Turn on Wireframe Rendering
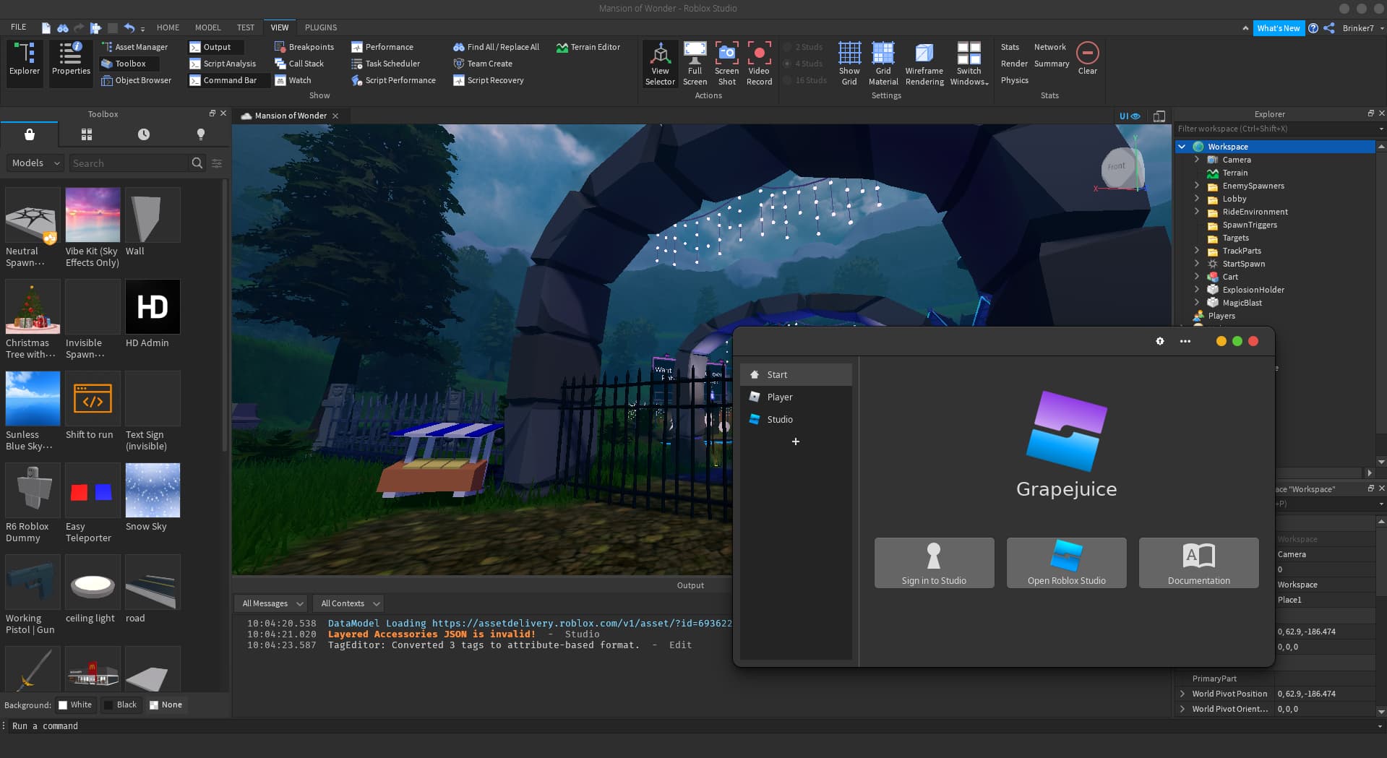The image size is (1387, 758). tap(924, 63)
